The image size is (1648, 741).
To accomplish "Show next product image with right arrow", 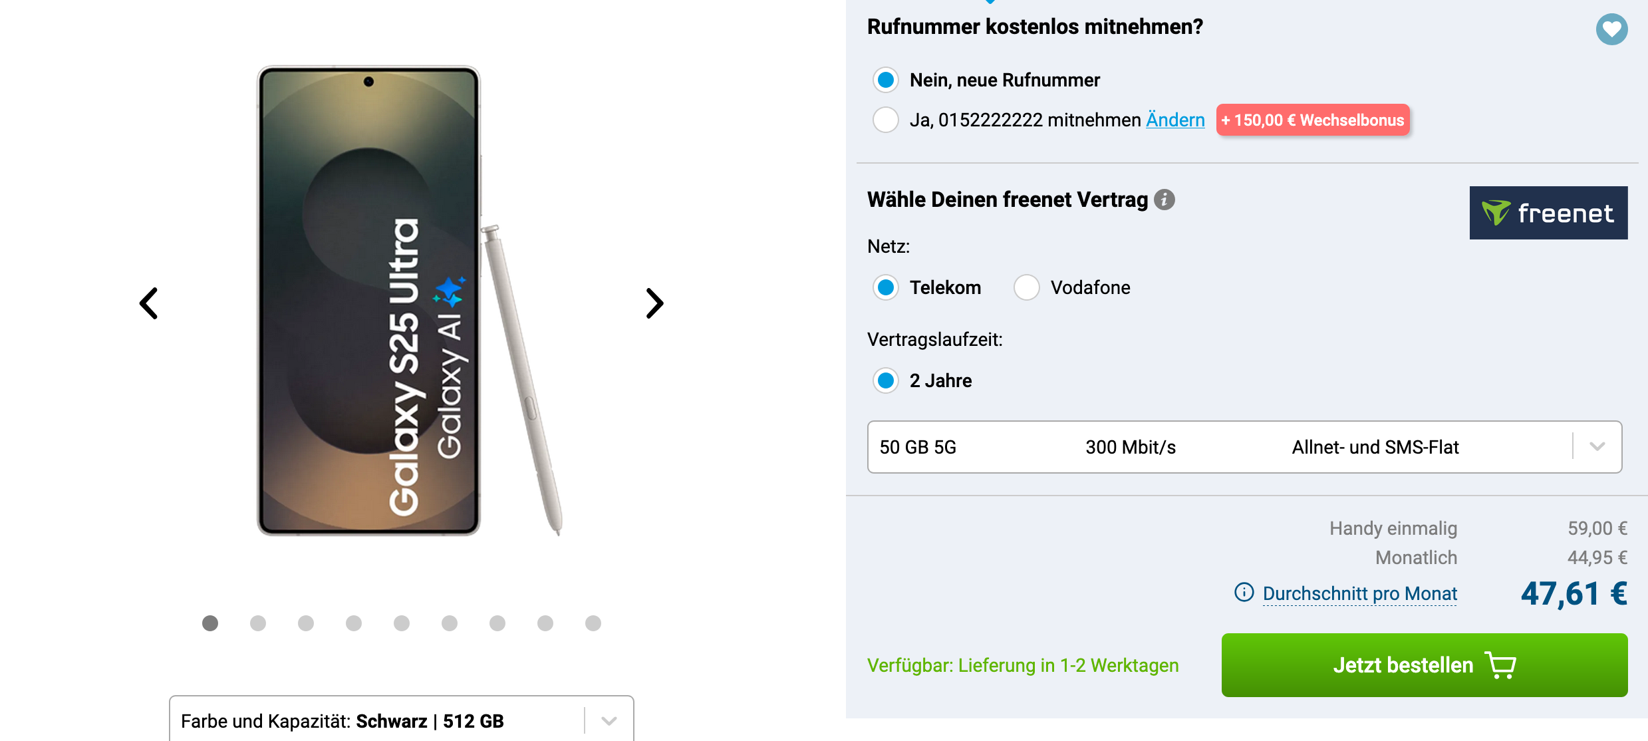I will click(654, 303).
